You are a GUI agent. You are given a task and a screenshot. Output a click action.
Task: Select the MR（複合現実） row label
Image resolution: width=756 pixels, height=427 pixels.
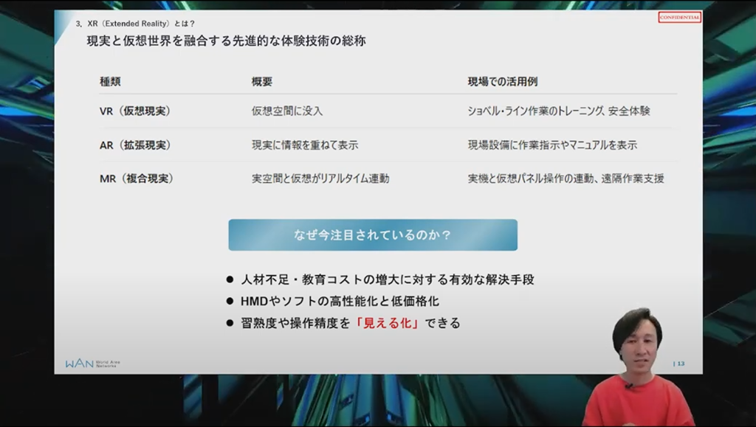tap(137, 178)
